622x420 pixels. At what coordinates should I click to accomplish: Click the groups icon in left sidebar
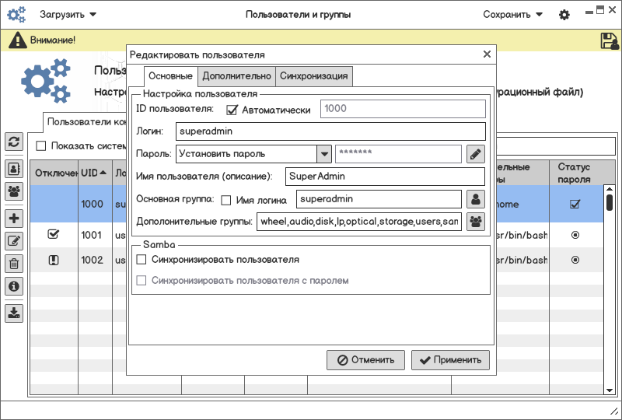click(x=14, y=191)
